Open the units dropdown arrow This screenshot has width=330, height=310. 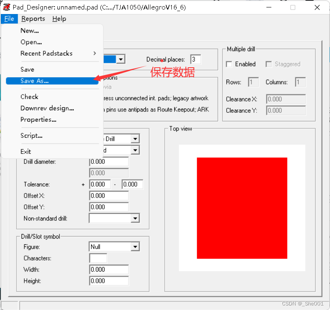pyautogui.click(x=121, y=59)
